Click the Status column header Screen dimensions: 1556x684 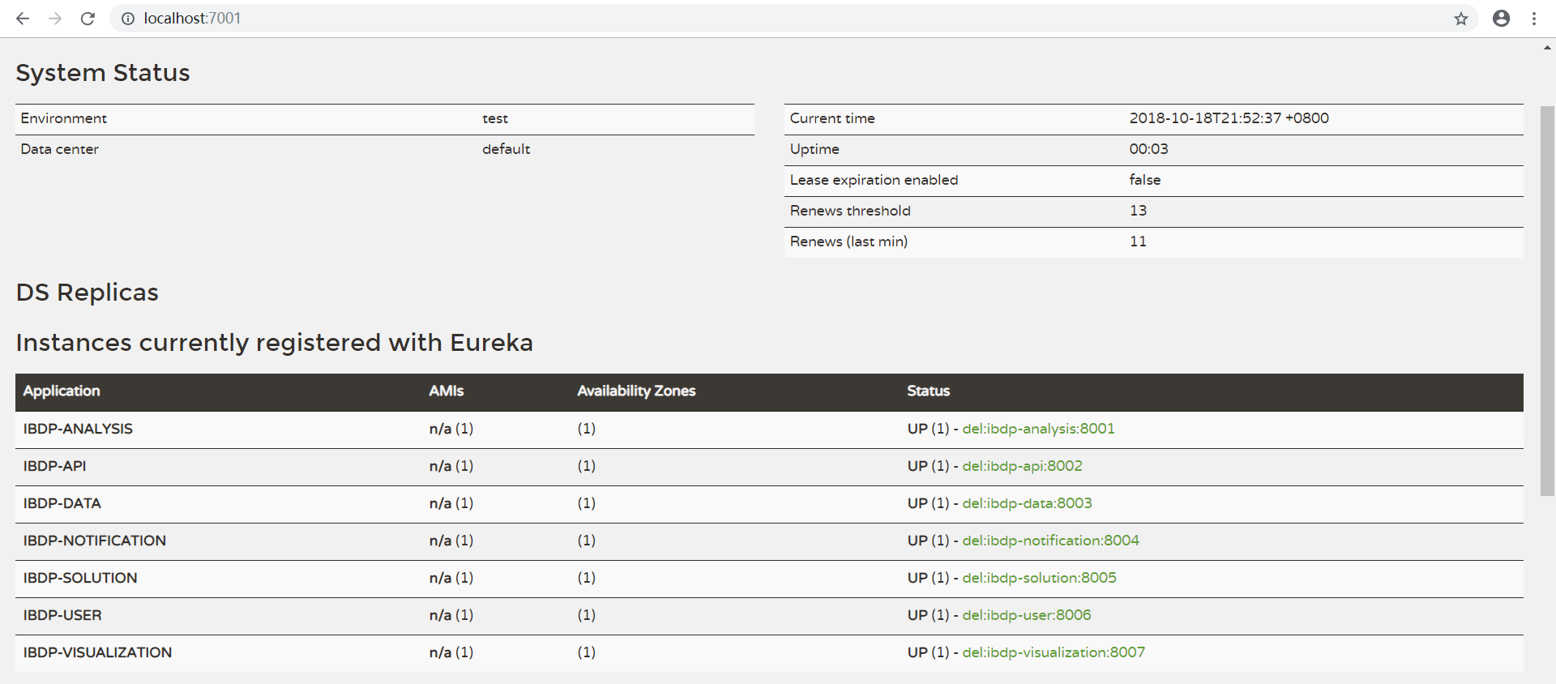[x=928, y=391]
